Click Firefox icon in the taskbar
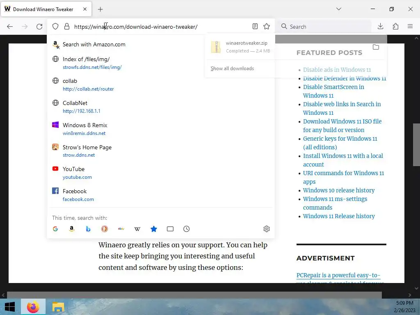 (x=33, y=307)
